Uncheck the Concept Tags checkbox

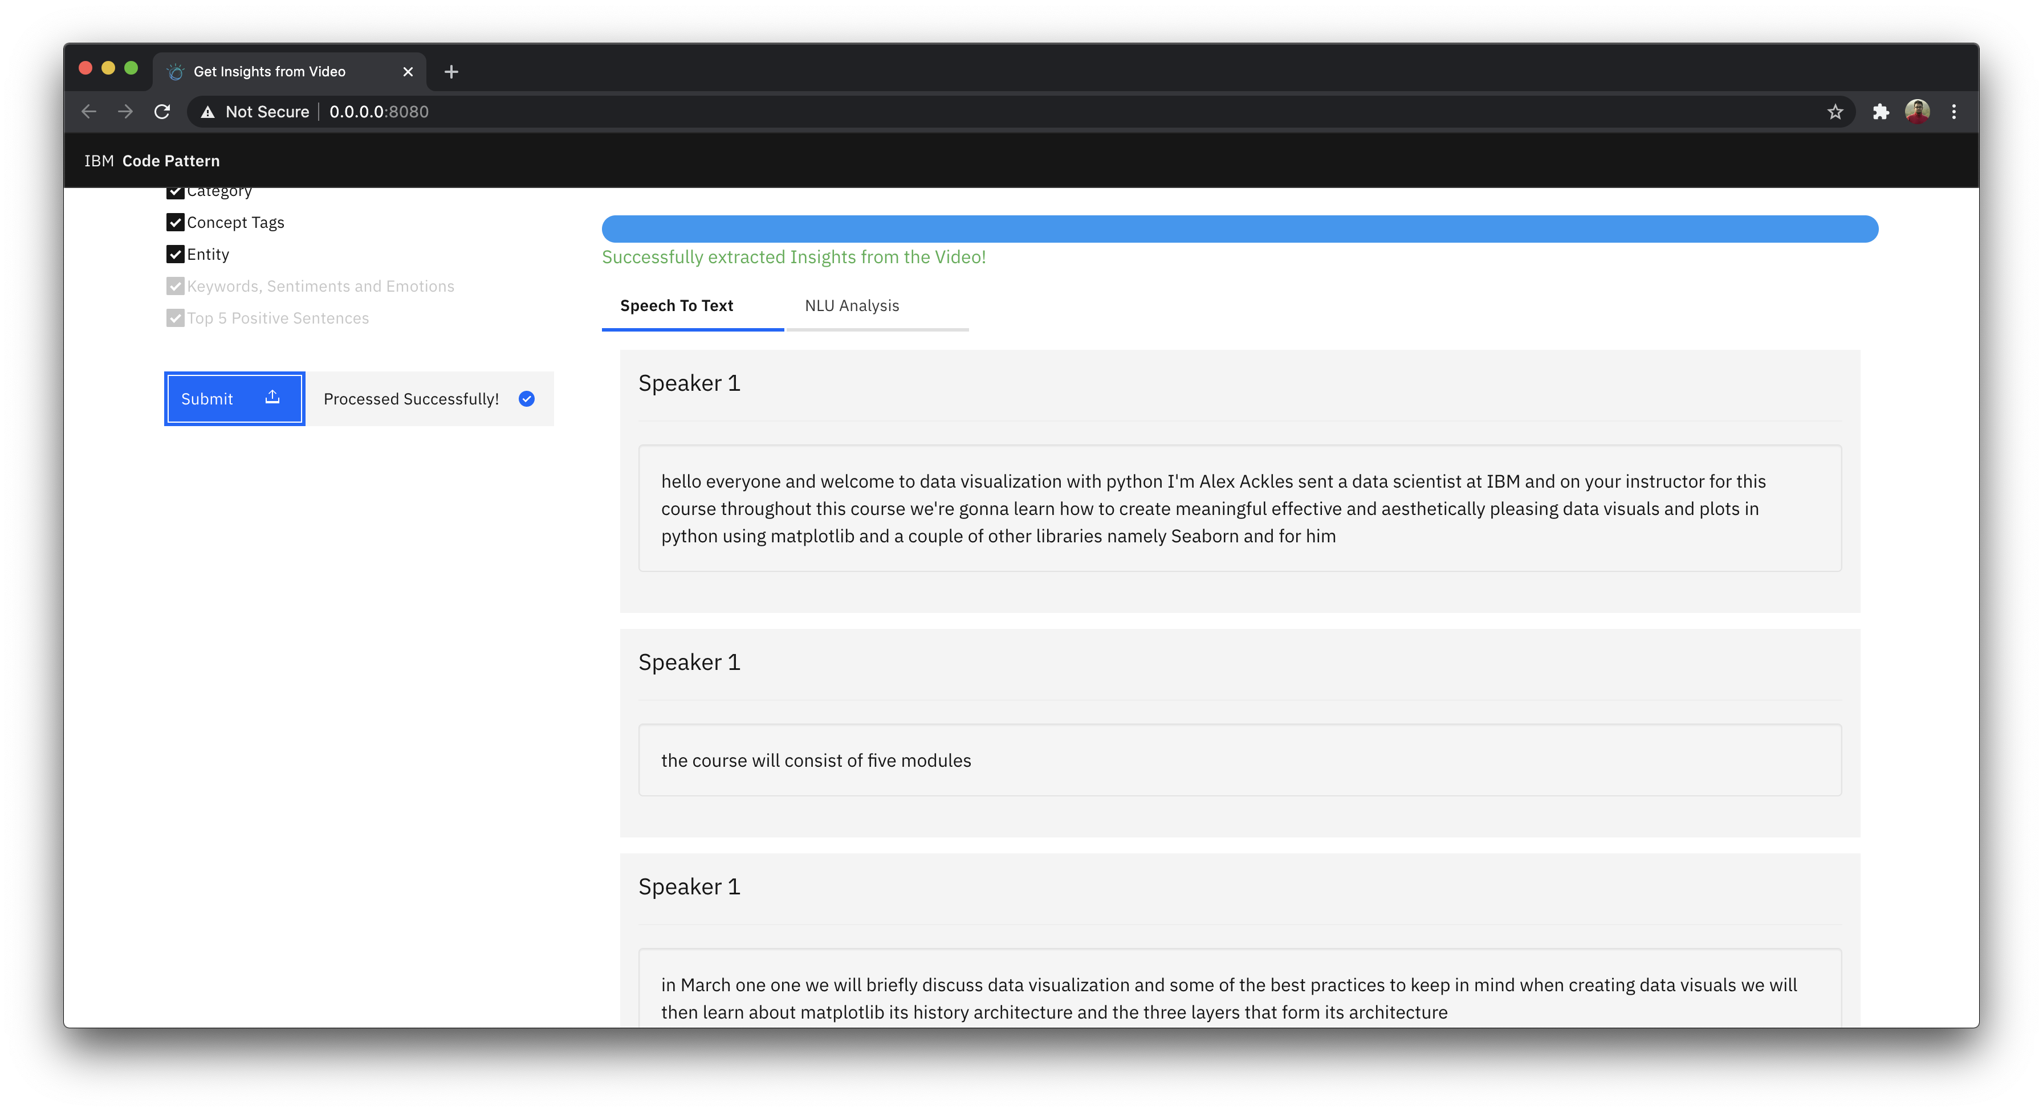coord(175,223)
